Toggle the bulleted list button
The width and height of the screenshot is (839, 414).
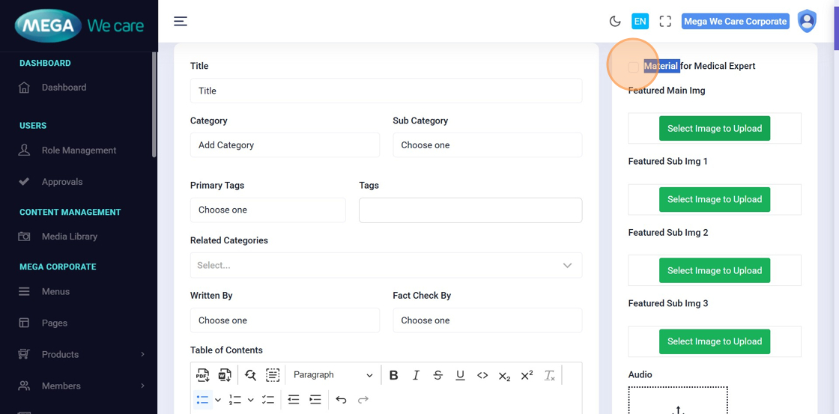pyautogui.click(x=202, y=400)
